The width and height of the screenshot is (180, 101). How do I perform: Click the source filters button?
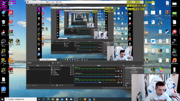(x=59, y=63)
